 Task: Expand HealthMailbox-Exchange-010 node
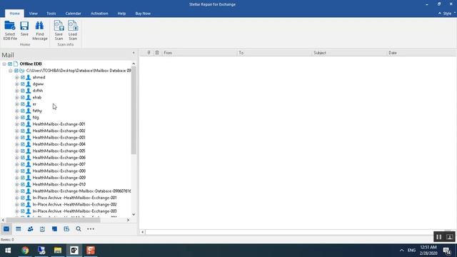pos(17,184)
